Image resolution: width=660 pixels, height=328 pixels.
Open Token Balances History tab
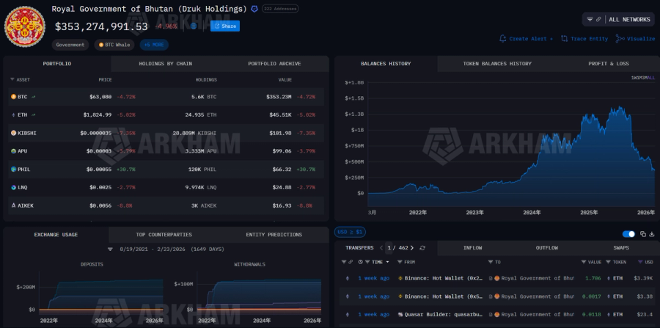point(497,64)
